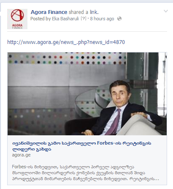Open the Agora Finance page name
This screenshot has width=173, height=189.
[49, 12]
